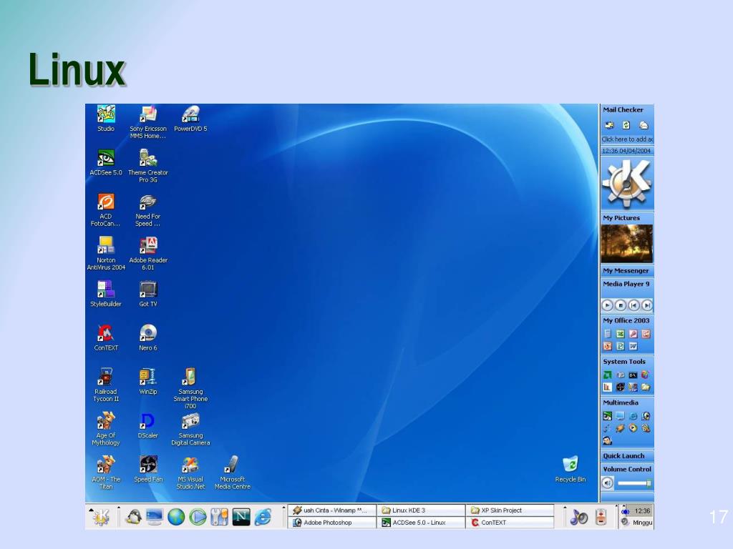
Task: Open the globe browser icon in panel
Action: pyautogui.click(x=176, y=517)
